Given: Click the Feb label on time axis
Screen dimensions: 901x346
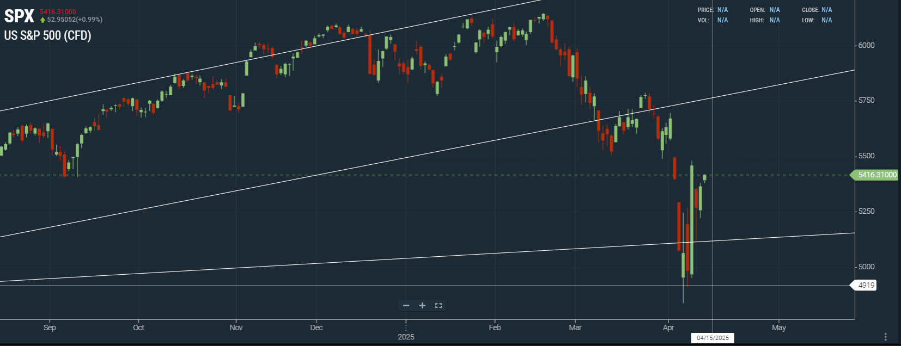Looking at the screenshot, I should (x=495, y=328).
